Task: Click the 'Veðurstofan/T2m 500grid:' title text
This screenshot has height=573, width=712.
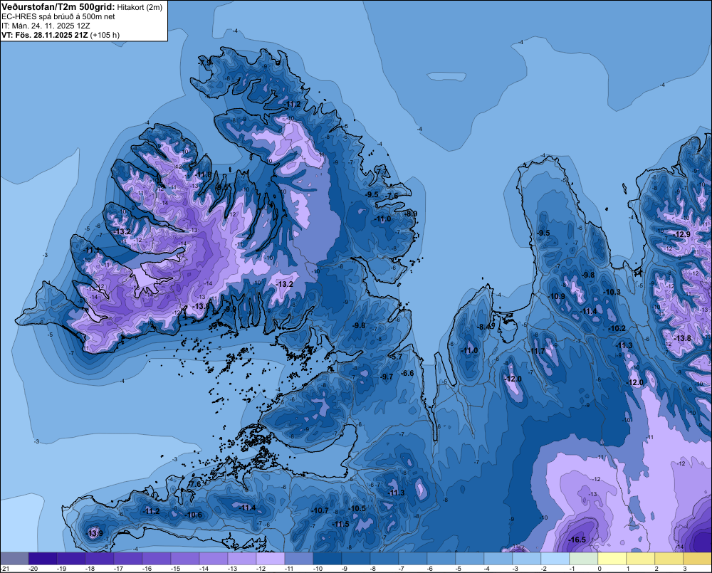Action: point(58,7)
